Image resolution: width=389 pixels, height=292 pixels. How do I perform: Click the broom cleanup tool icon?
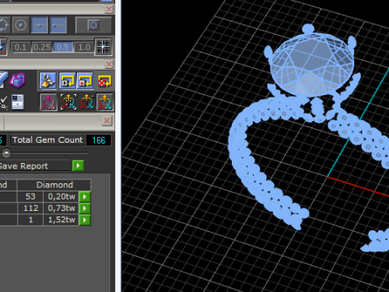tap(48, 80)
